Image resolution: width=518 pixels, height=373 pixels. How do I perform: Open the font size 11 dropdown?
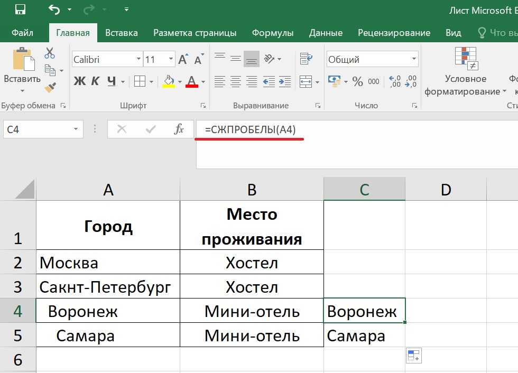tap(171, 59)
